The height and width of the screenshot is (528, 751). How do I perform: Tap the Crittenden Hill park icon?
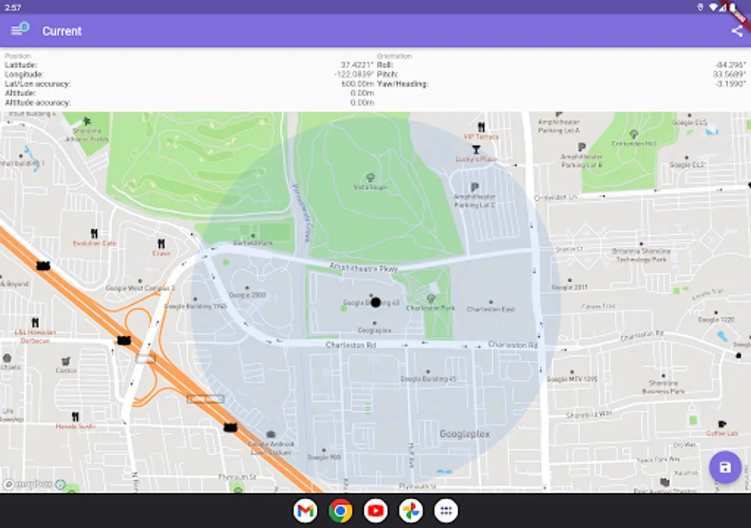[634, 134]
